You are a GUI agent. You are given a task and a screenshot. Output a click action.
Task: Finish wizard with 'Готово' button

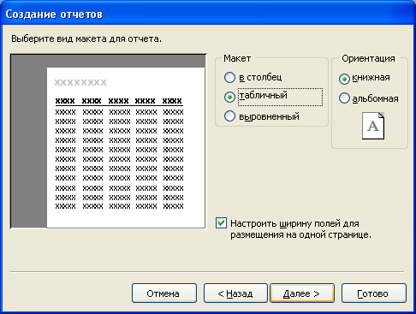tap(374, 293)
